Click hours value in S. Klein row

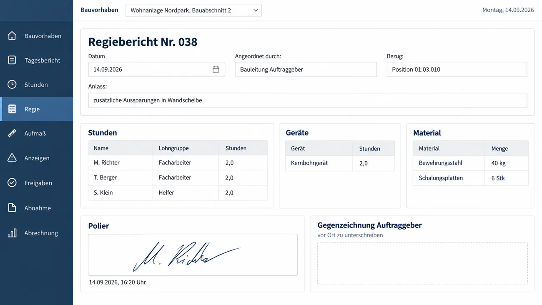pos(243,192)
